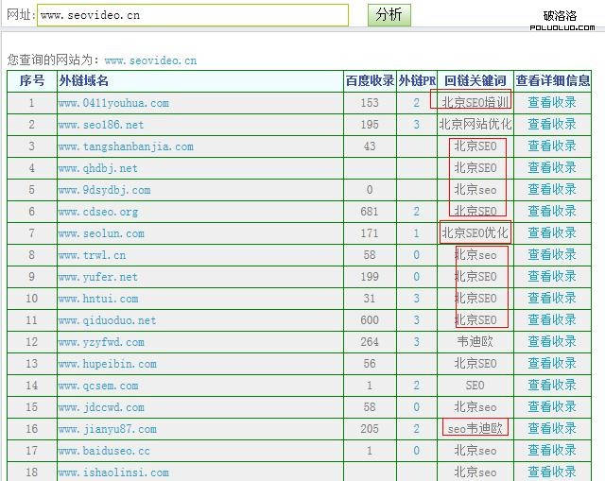605x481 pixels.
Task: Open the www.cdseo.org link
Action: 98,212
